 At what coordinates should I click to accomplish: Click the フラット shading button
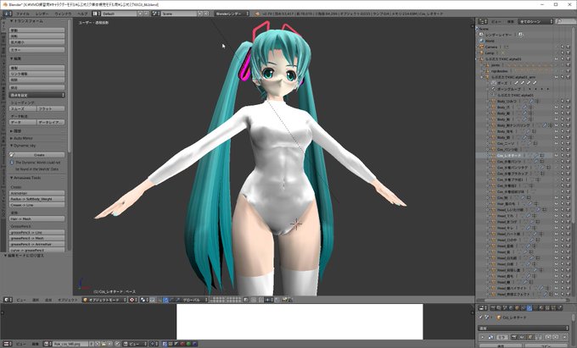51,108
